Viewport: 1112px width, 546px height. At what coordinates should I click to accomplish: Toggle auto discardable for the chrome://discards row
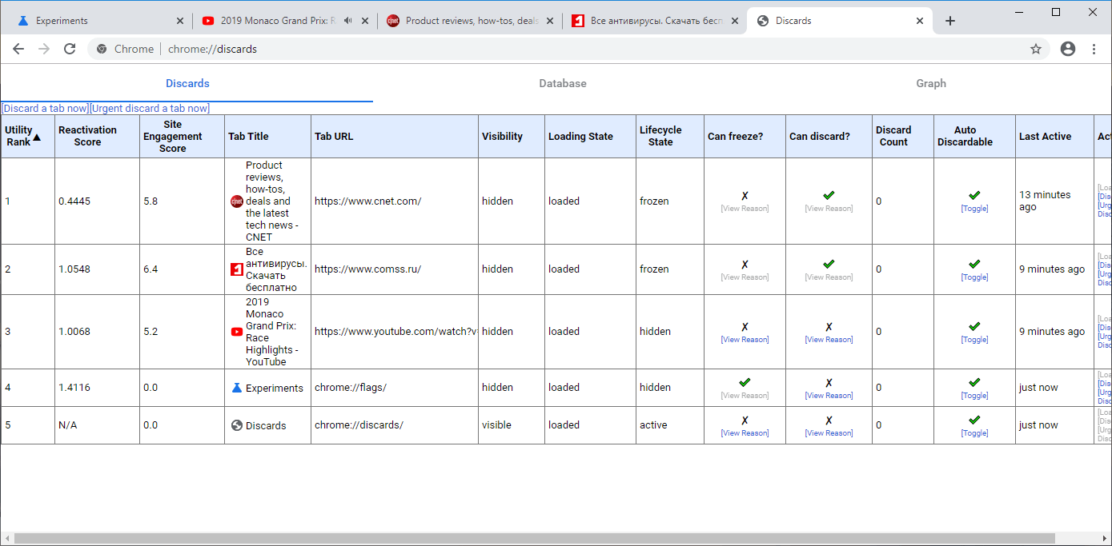(x=974, y=433)
